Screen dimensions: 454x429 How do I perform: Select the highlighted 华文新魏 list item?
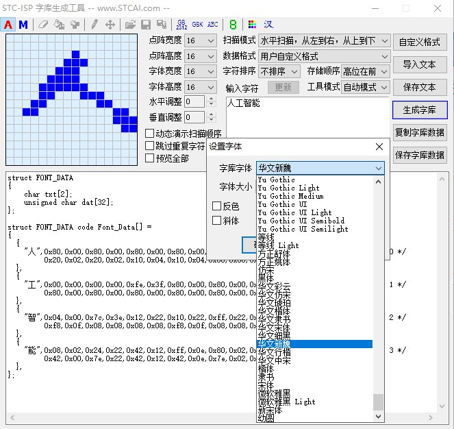314,344
